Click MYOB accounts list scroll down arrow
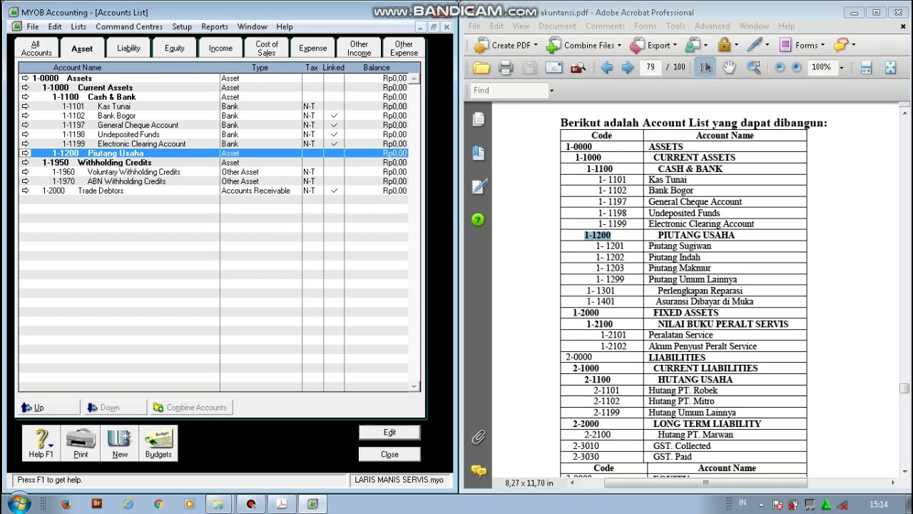 [x=414, y=386]
